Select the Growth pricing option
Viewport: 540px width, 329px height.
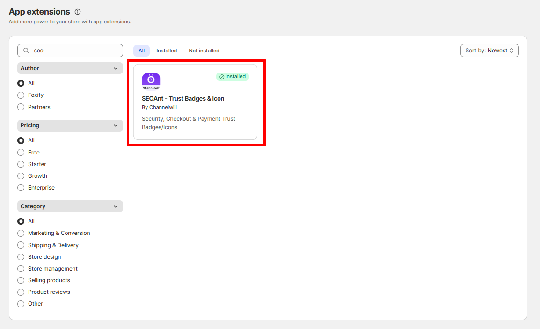(21, 176)
